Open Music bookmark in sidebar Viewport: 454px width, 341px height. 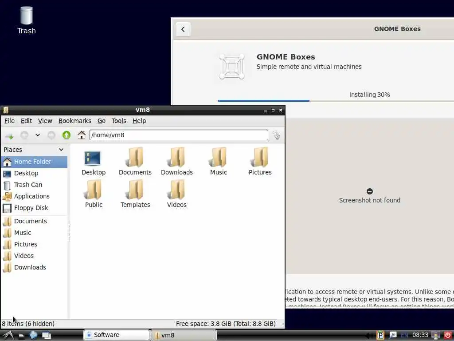(x=34, y=233)
